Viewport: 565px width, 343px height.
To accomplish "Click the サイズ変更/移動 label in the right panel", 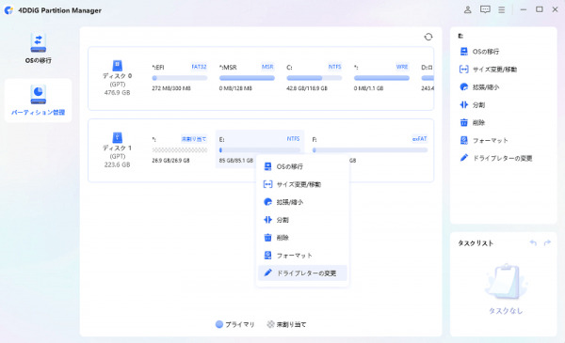I will coord(494,70).
